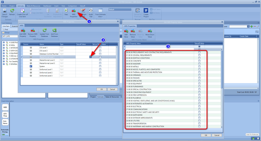This screenshot has height=141, width=261.
Task: Click the Create Project icon
Action: tap(146, 11)
